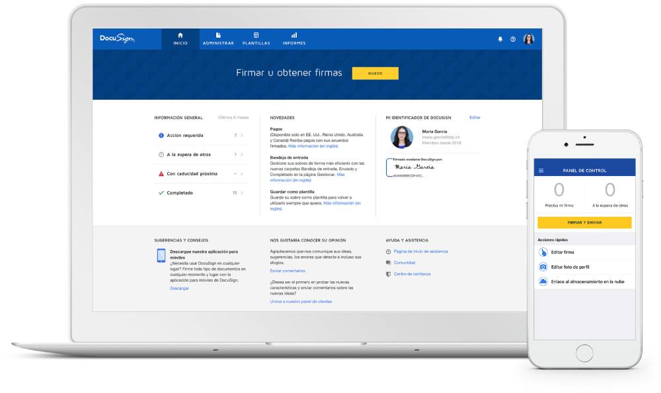Click the Completado green checkmark

(x=161, y=192)
